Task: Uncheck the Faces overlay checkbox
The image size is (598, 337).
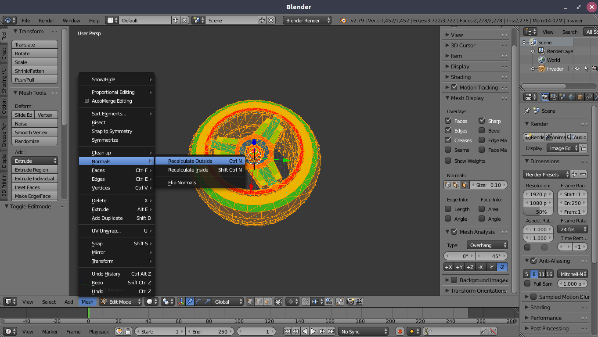Action: click(448, 121)
